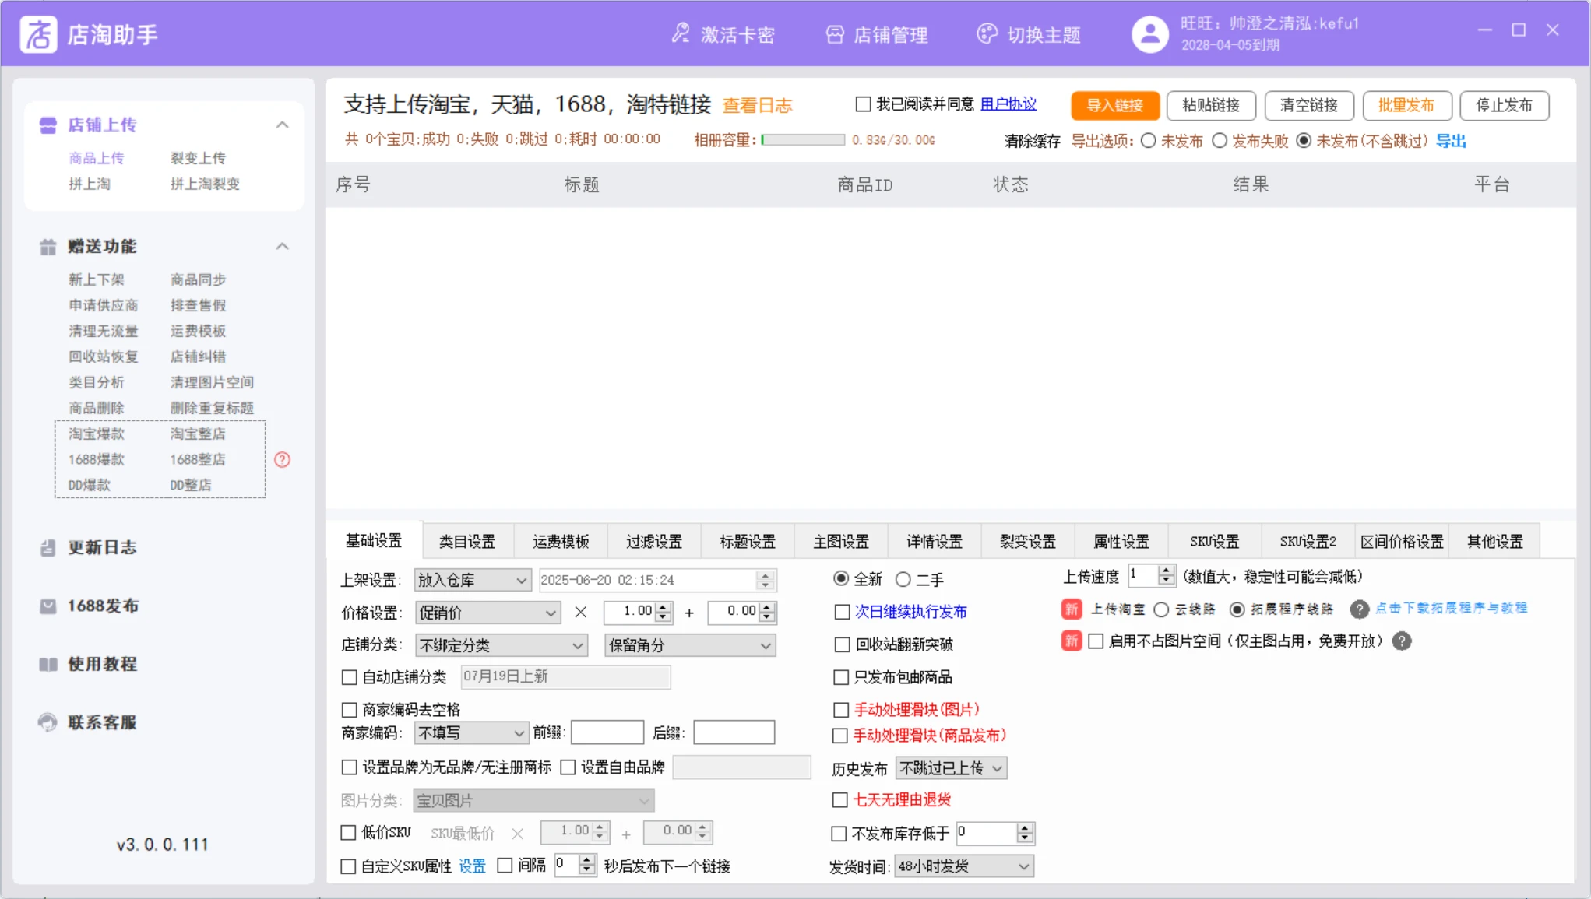This screenshot has width=1591, height=899.
Task: Select the 二手 condition radio button
Action: click(903, 579)
